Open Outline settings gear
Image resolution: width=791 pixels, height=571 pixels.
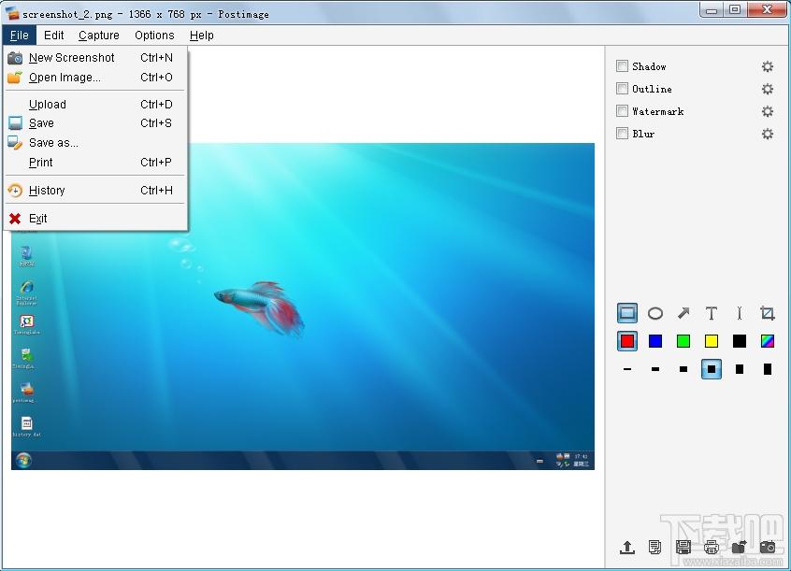(x=768, y=89)
